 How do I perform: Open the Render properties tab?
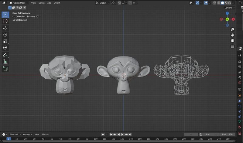tap(240, 62)
